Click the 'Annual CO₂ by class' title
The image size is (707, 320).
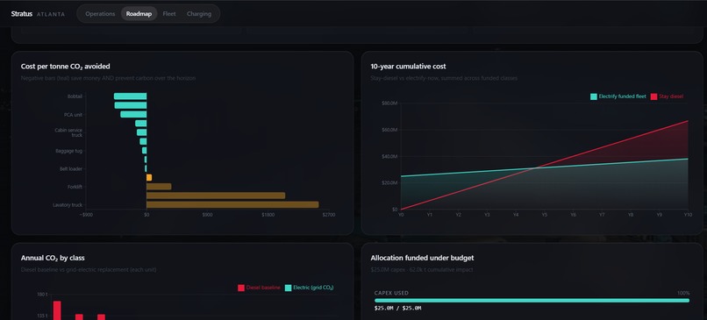tap(53, 258)
